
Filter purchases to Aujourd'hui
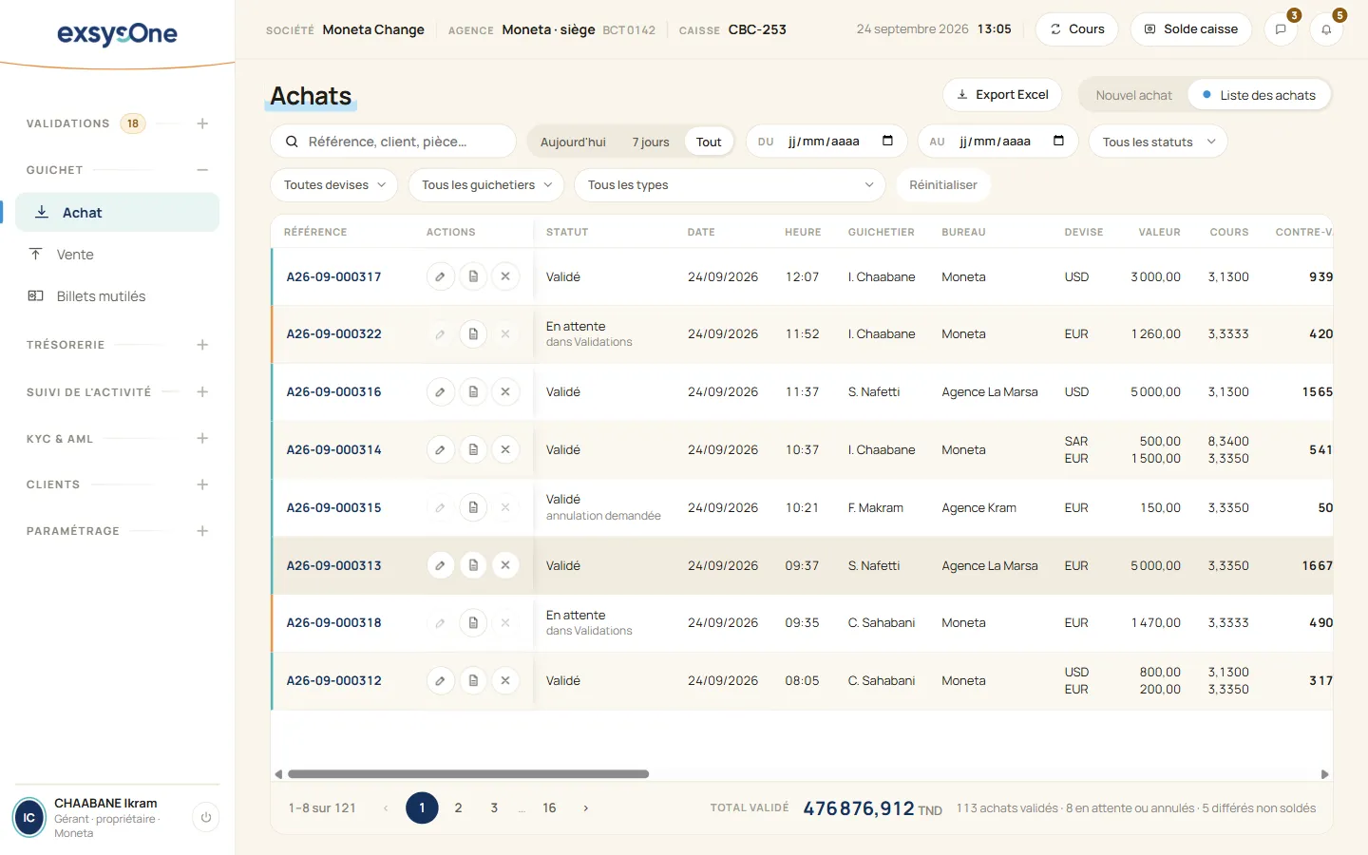(573, 142)
